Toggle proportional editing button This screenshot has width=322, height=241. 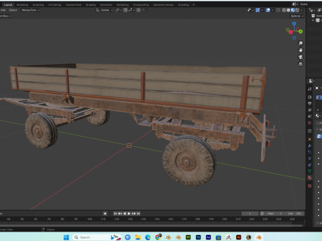tap(138, 10)
